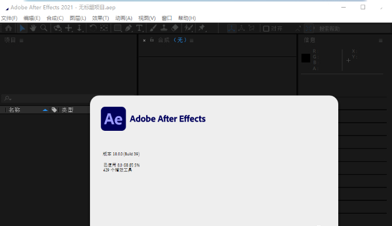The height and width of the screenshot is (226, 392).
Task: Open the 效果(T) menu
Action: 100,18
